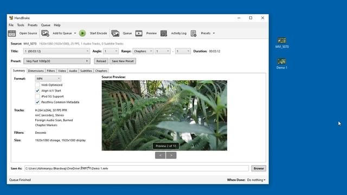This screenshot has height=195, width=347.
Task: Open the Range Chapters dropdown
Action: click(143, 51)
